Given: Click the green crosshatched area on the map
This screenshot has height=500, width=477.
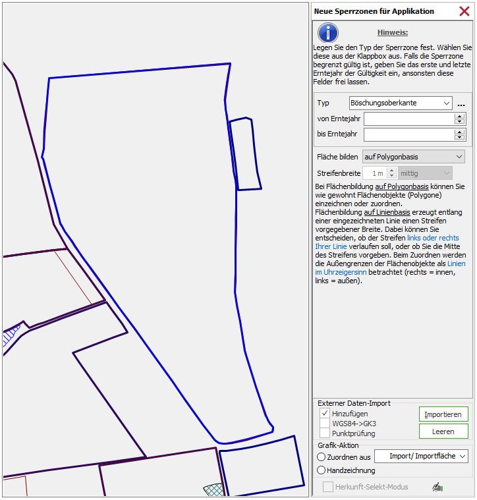Looking at the screenshot, I should (x=213, y=489).
